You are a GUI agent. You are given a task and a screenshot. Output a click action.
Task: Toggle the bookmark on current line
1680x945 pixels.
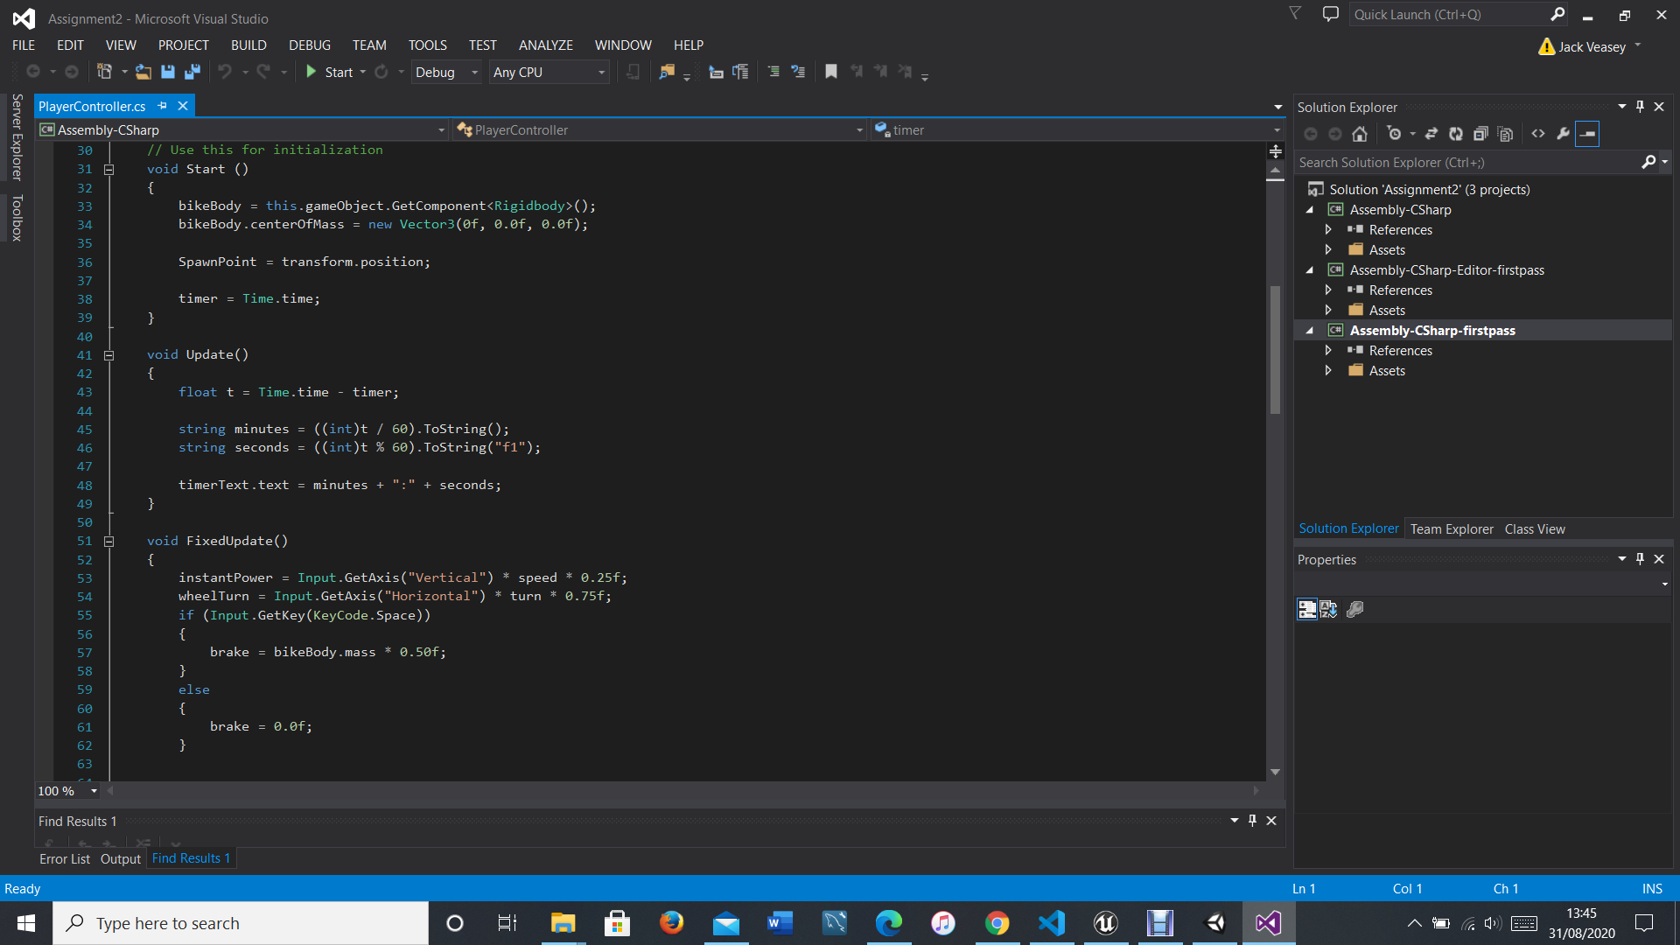[831, 72]
